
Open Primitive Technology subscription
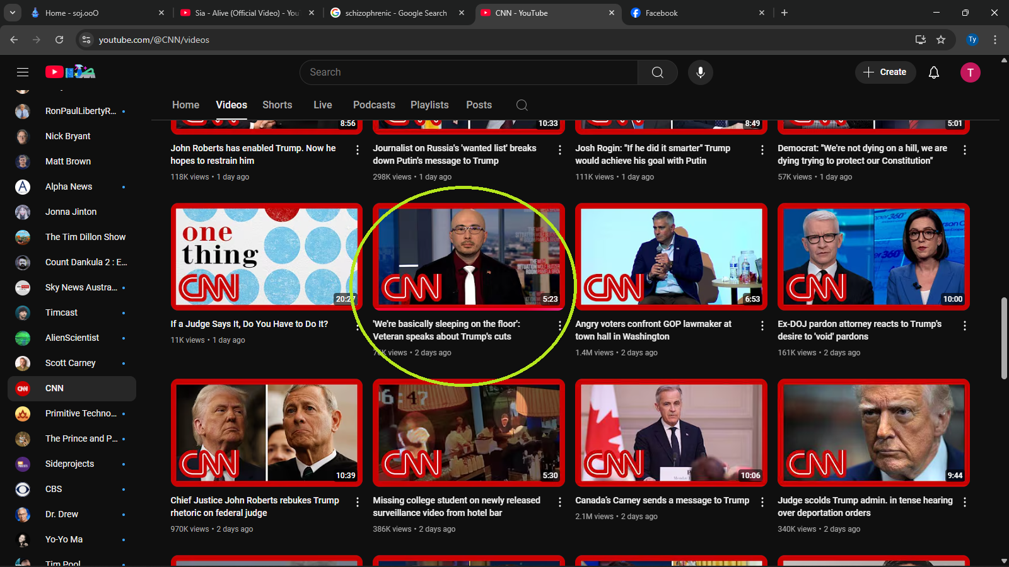[x=72, y=413]
